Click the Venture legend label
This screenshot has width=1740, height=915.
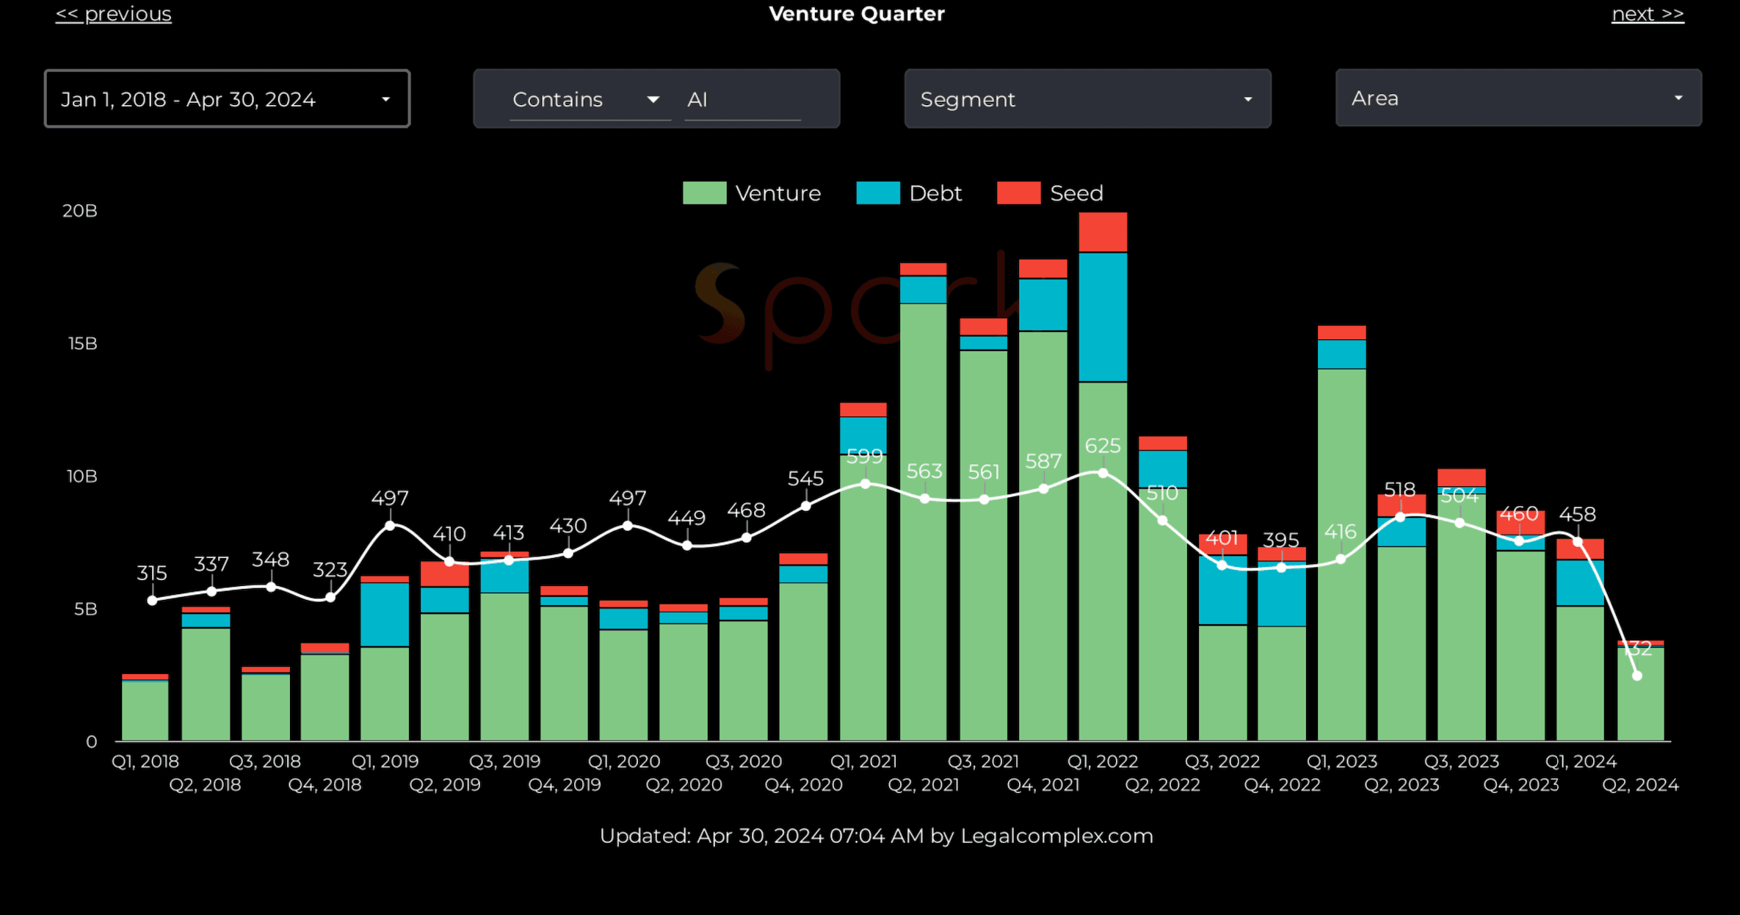pos(777,193)
